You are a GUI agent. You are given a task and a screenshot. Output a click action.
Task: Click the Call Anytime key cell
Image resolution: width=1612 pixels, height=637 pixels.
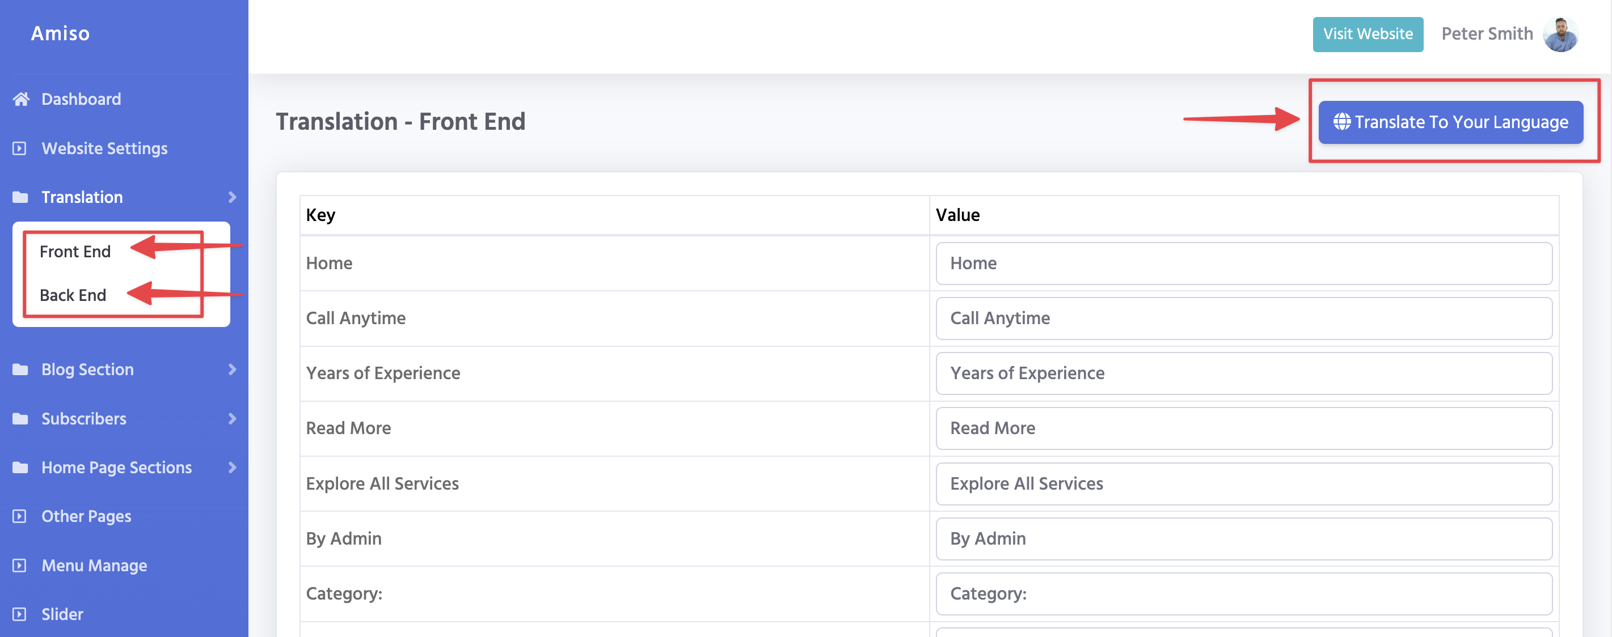click(614, 318)
